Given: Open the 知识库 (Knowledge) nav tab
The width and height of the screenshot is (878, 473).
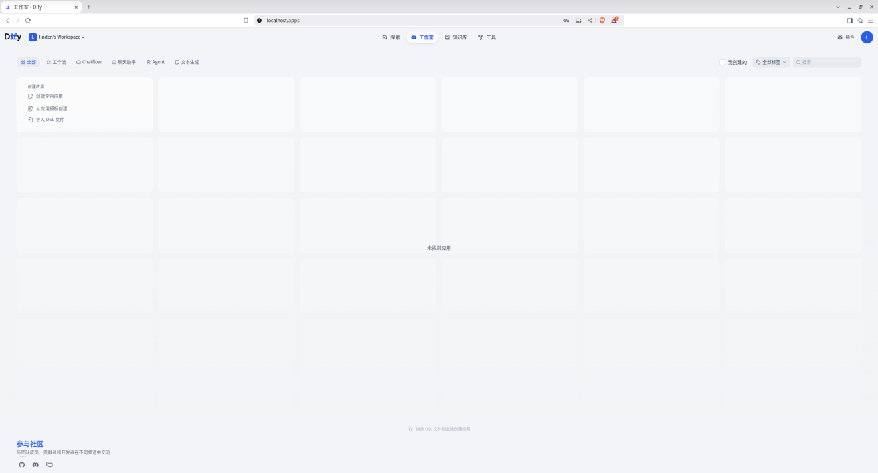Looking at the screenshot, I should (x=456, y=37).
